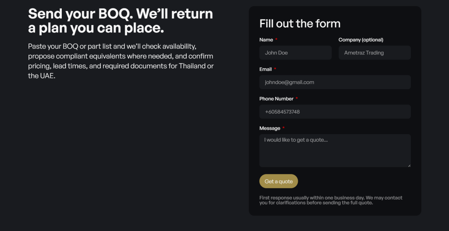The height and width of the screenshot is (231, 449).
Task: Click the "Fill out the form" heading
Action: click(300, 24)
